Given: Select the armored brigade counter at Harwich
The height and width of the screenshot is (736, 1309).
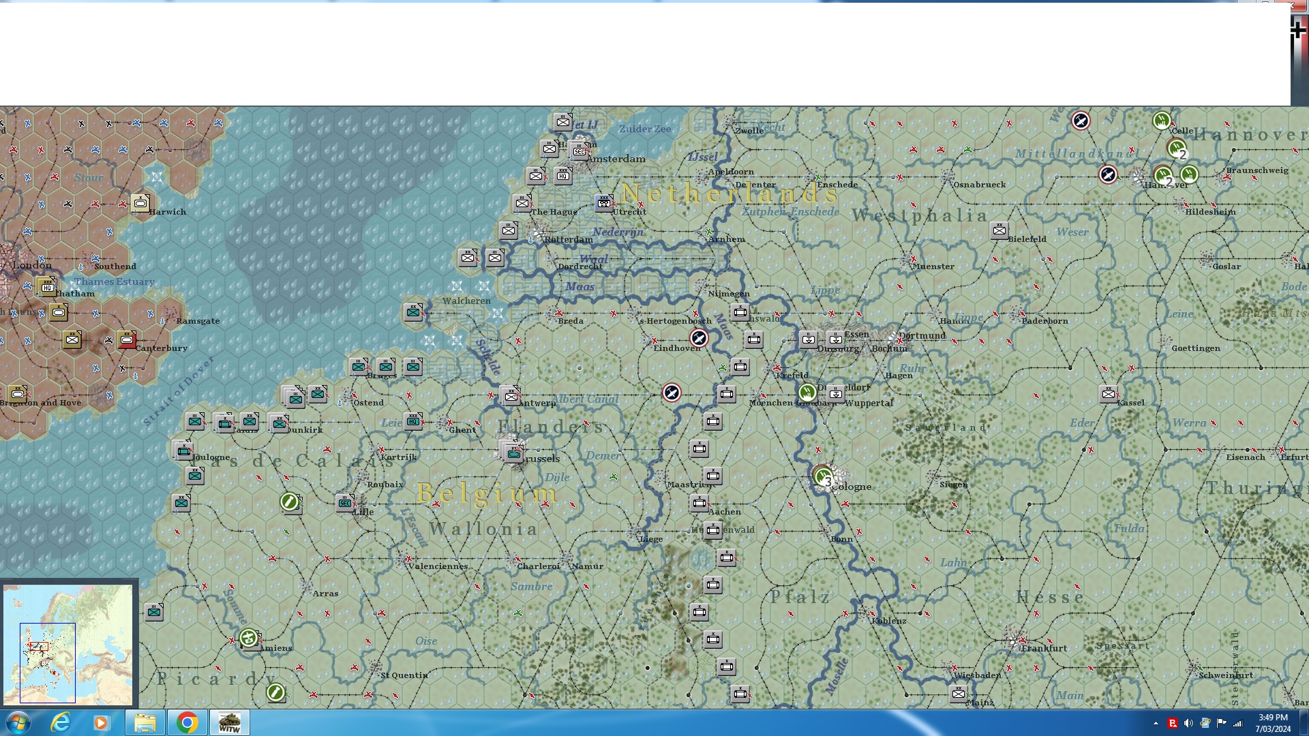Looking at the screenshot, I should (140, 202).
